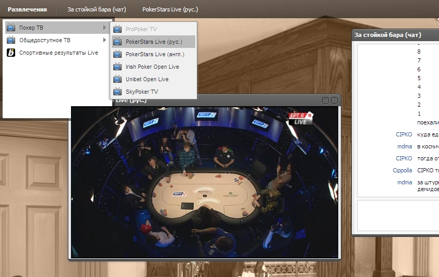Screen dimensions: 439x277
Task: Click the chat line showing number 1
Action: pos(419,114)
